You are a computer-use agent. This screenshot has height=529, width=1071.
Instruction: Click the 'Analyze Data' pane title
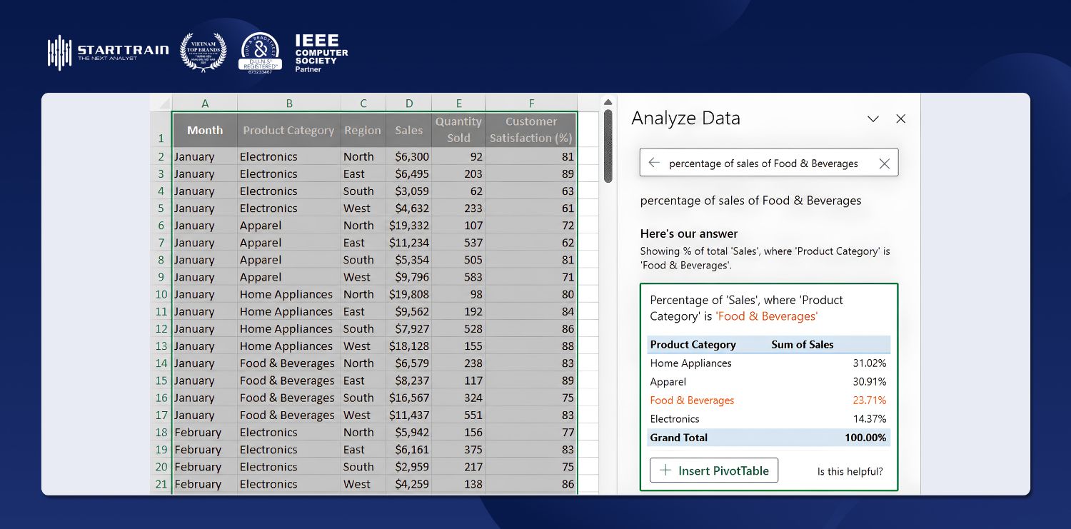[685, 119]
